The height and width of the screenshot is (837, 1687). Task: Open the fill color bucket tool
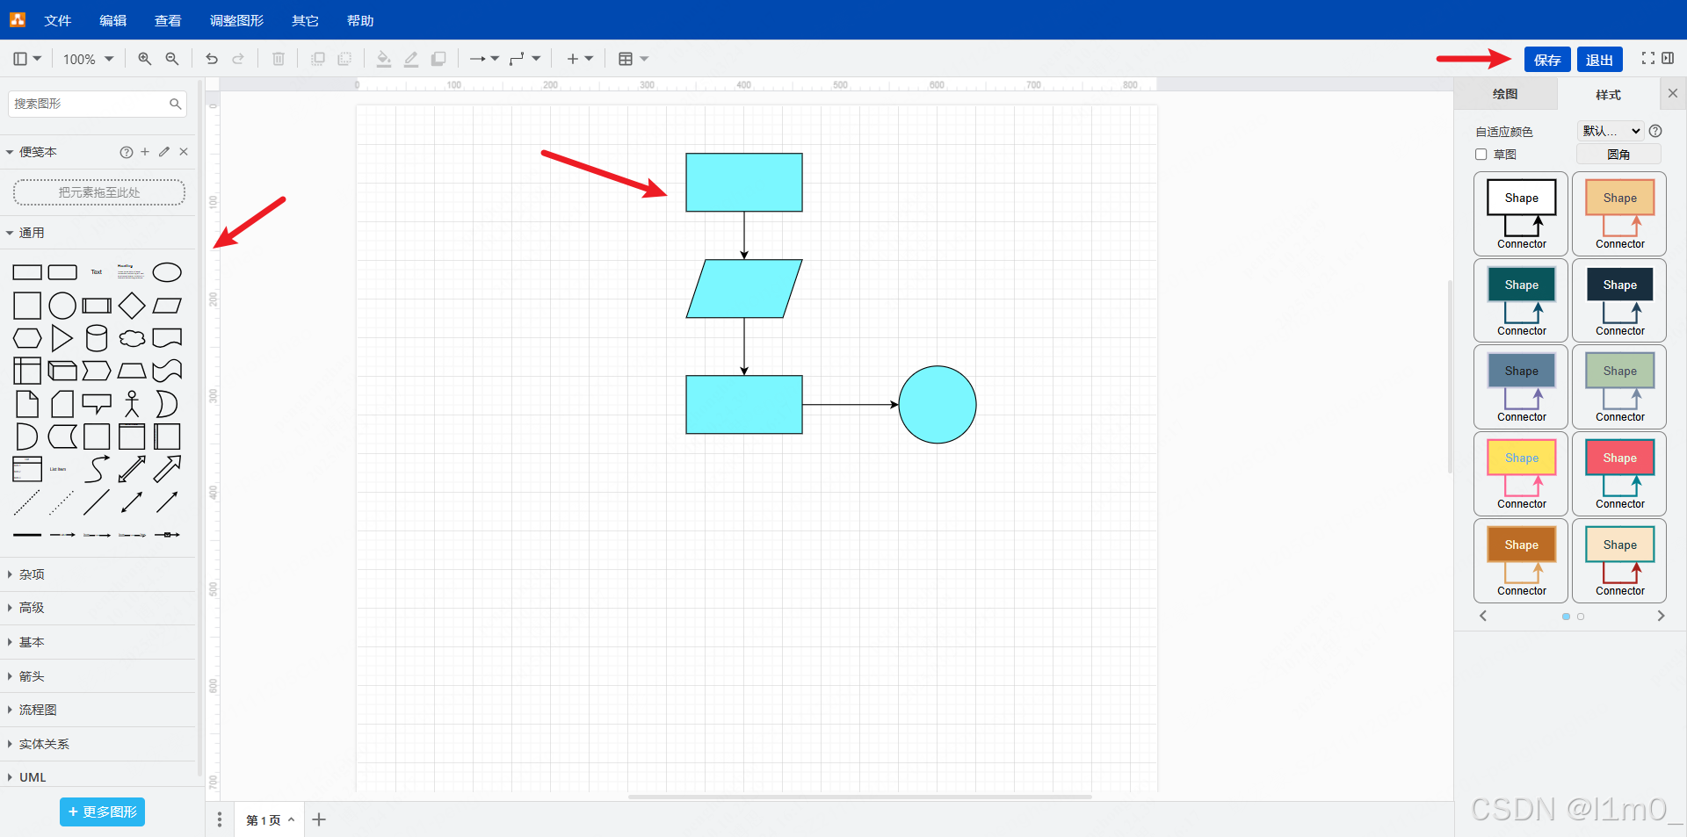(384, 59)
